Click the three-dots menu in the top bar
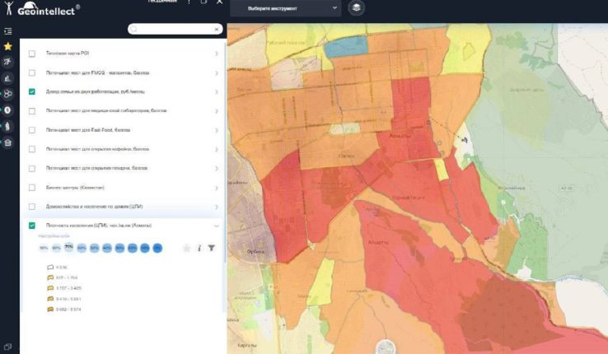 [189, 2]
